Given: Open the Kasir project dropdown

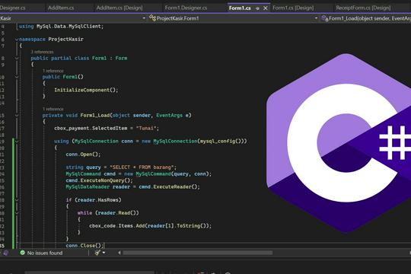Looking at the screenshot, I should [x=144, y=18].
